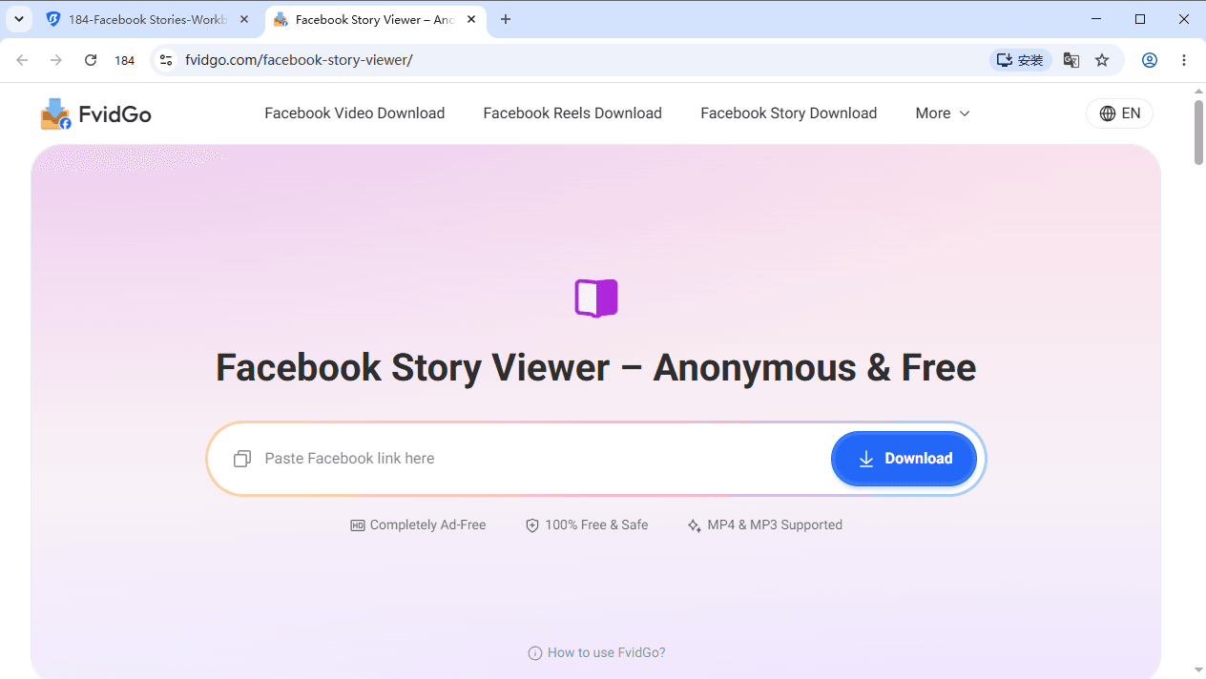This screenshot has width=1206, height=679.
Task: Click the globe EN language selector
Action: click(x=1119, y=113)
